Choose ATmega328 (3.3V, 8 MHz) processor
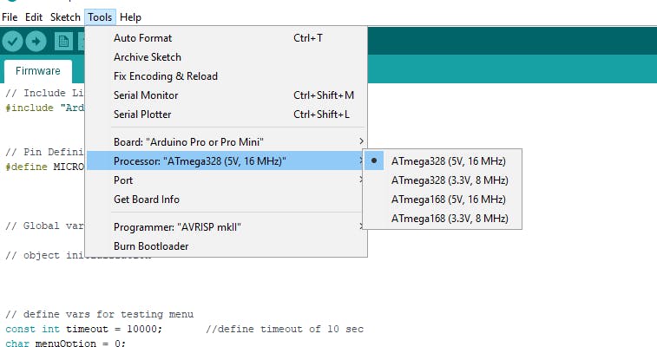The image size is (657, 347). coord(449,180)
